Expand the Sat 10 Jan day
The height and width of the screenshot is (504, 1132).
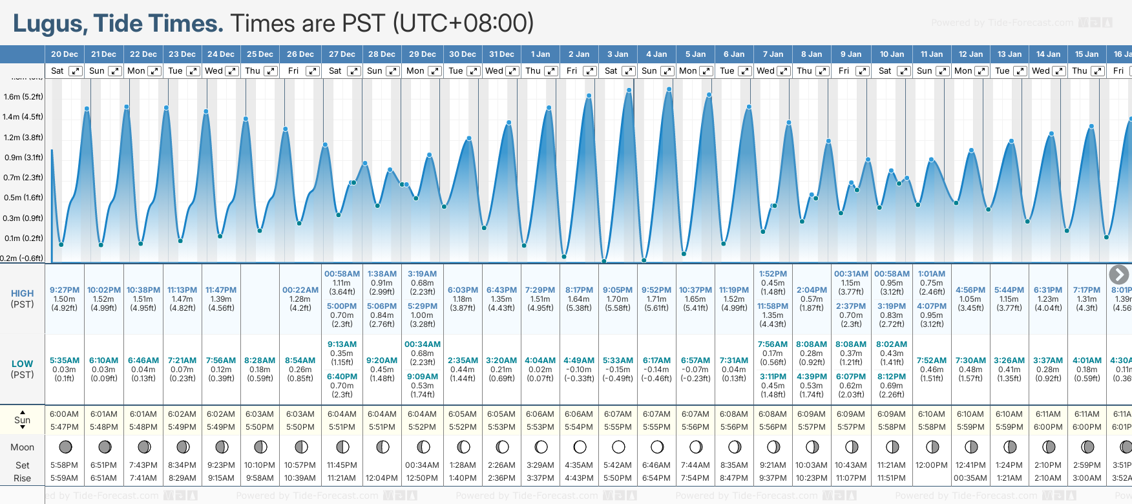[x=904, y=71]
